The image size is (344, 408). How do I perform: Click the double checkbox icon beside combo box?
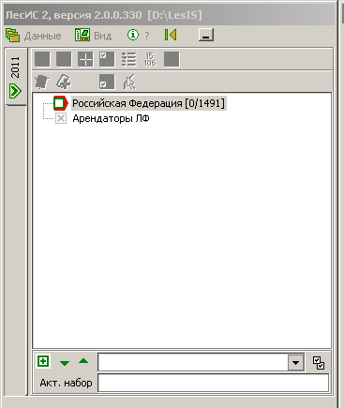[x=319, y=363]
